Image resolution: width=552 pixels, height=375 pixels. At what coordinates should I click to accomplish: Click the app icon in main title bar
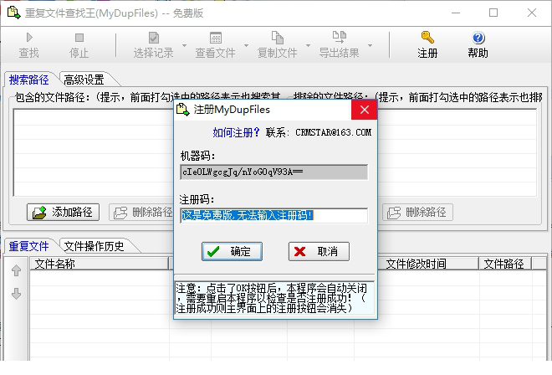(13, 13)
